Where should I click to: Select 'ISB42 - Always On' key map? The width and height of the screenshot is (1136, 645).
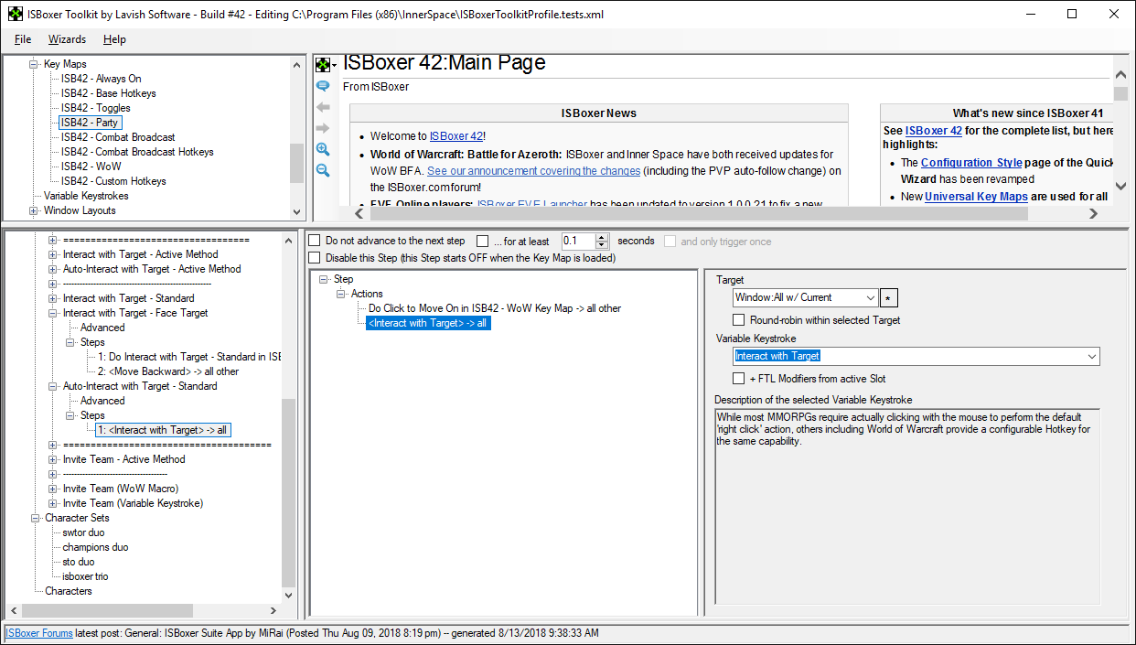point(101,79)
